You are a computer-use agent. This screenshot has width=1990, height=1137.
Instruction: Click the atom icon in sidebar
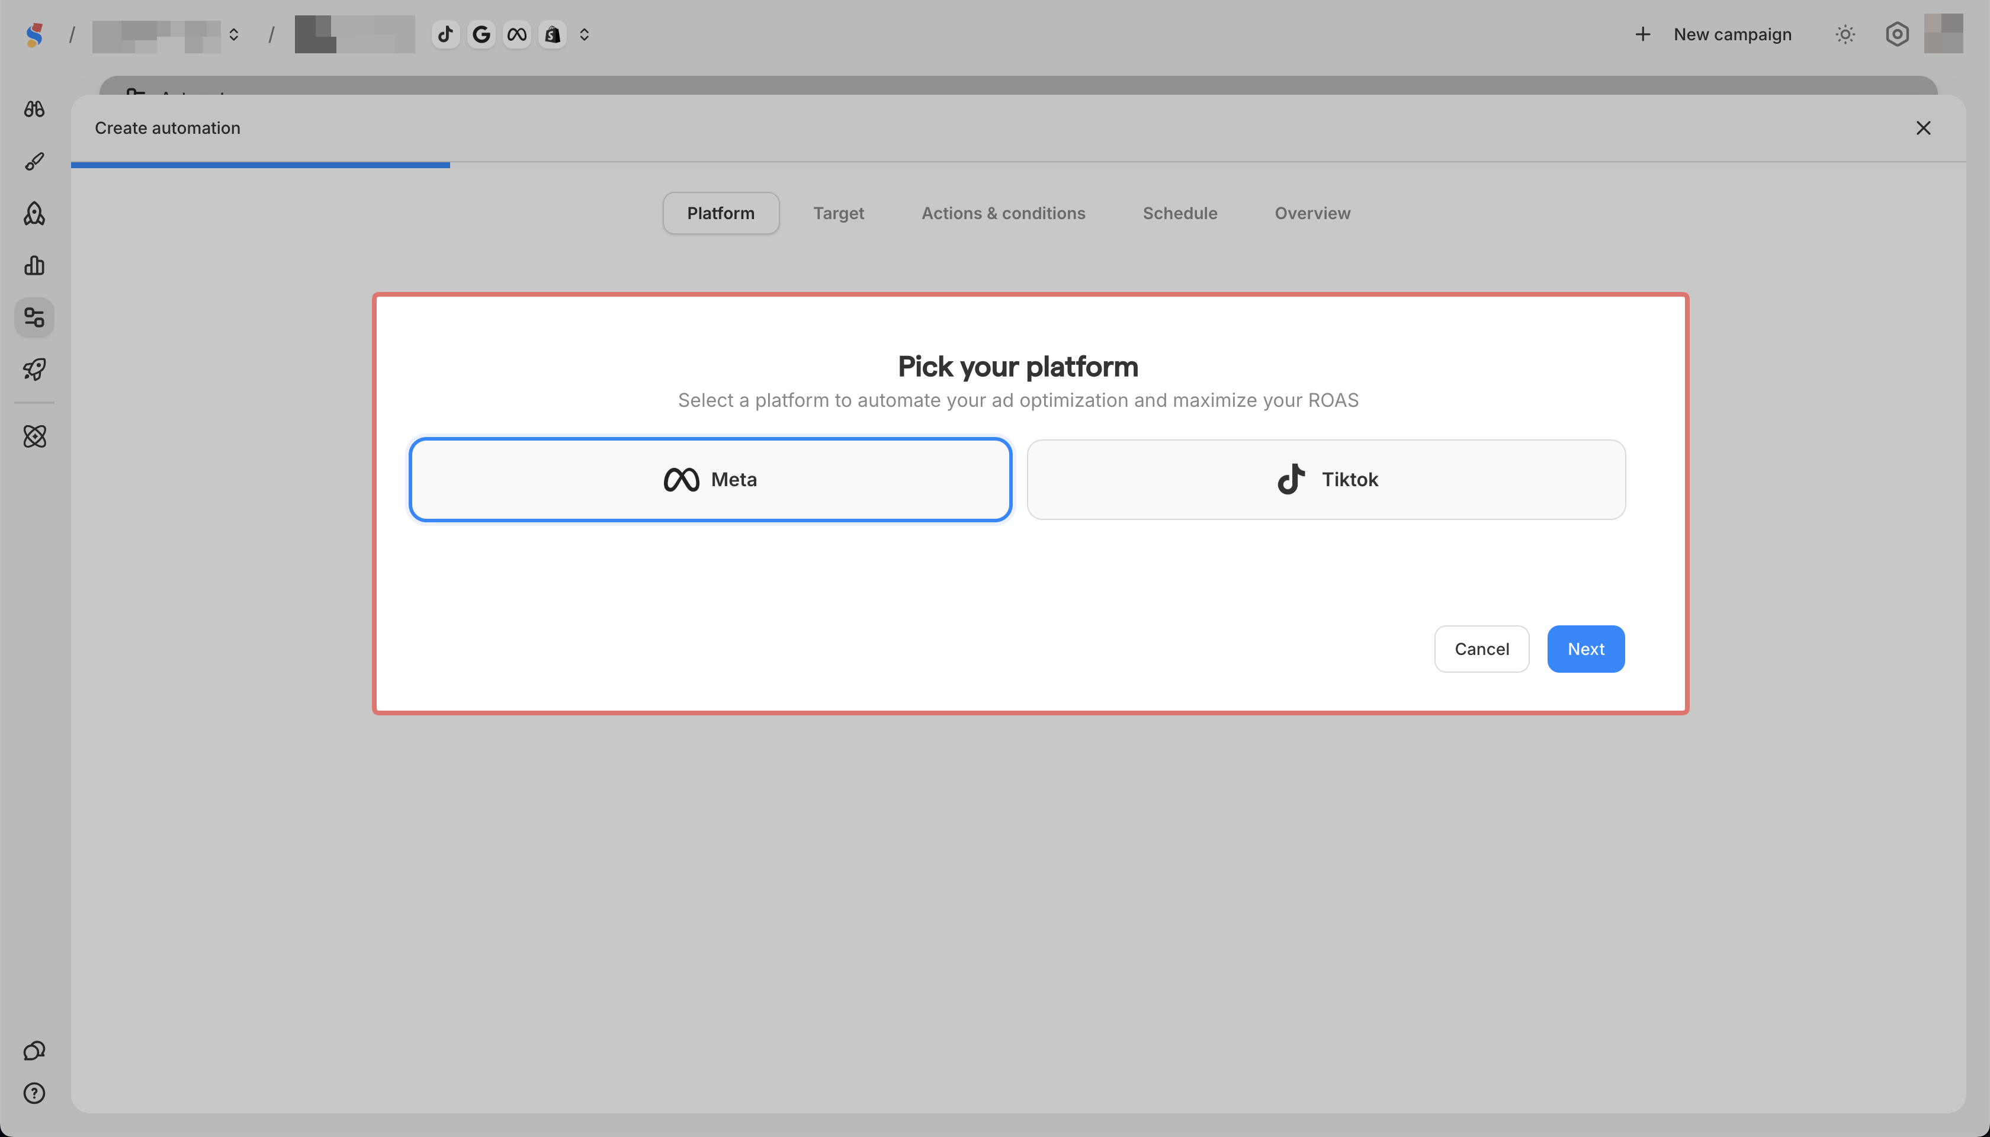tap(34, 436)
